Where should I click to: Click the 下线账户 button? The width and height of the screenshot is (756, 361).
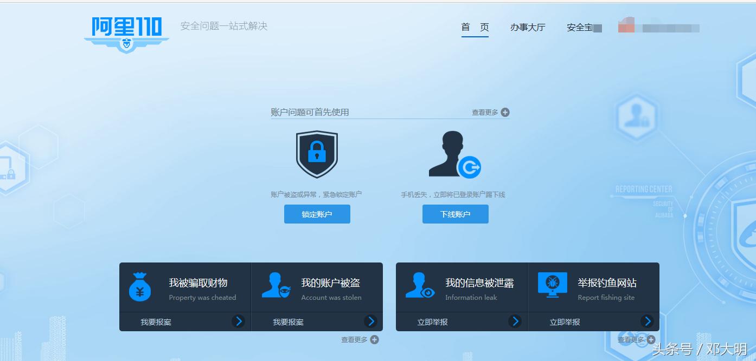(x=455, y=214)
